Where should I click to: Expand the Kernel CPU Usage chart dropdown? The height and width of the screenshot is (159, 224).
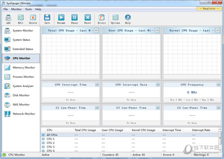[x=217, y=30]
